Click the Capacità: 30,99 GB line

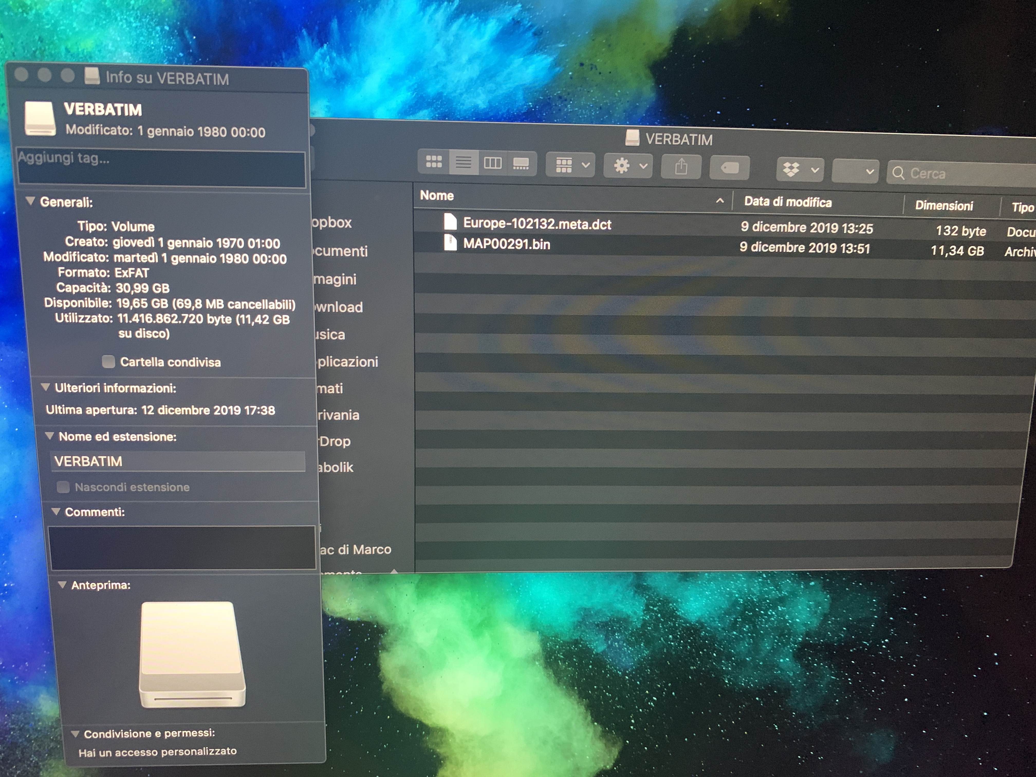(x=112, y=288)
